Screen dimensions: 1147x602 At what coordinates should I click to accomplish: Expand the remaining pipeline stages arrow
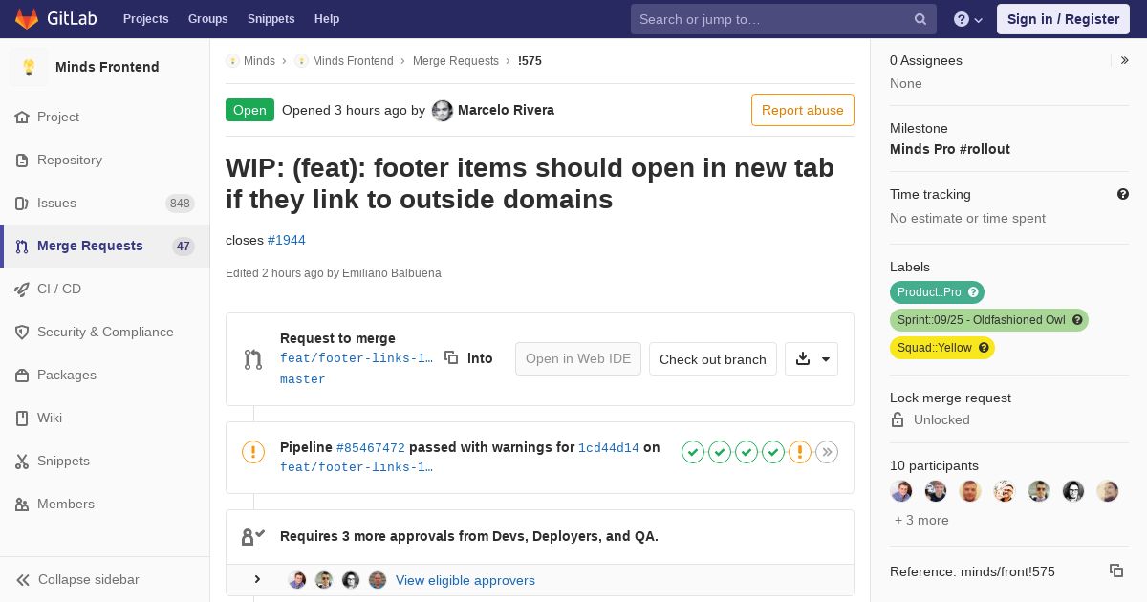[x=827, y=452]
